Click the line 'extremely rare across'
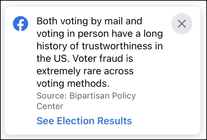 85,71
